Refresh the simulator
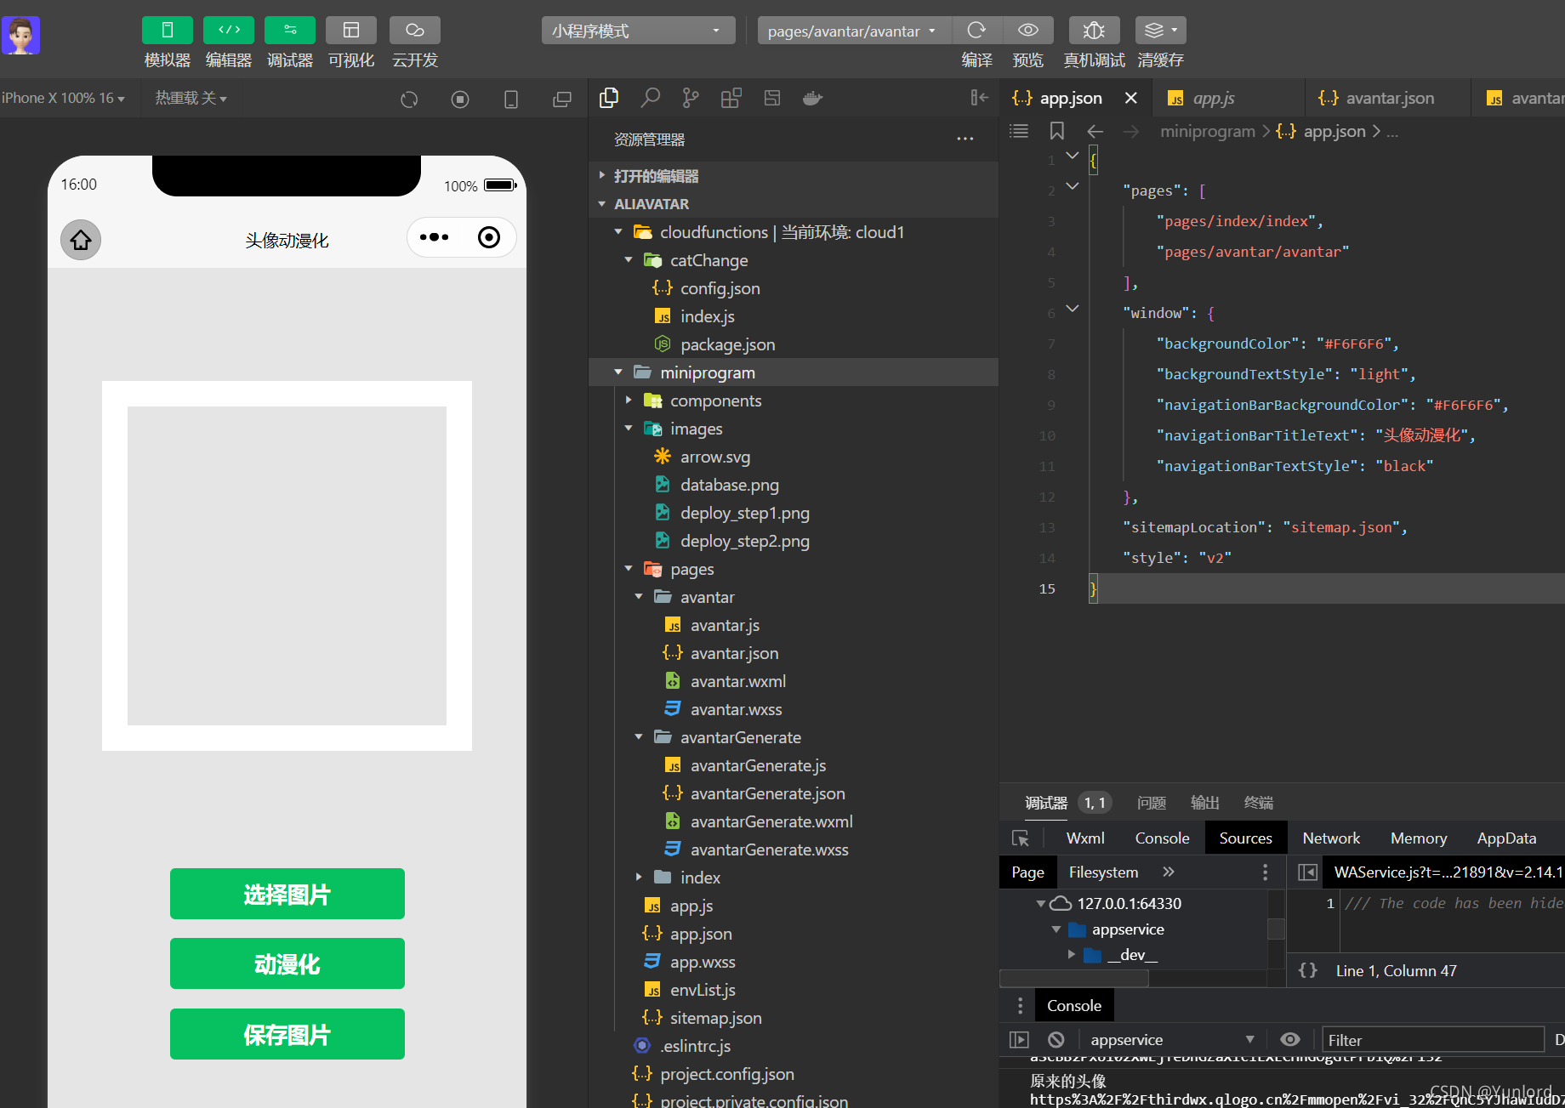 pos(409,99)
